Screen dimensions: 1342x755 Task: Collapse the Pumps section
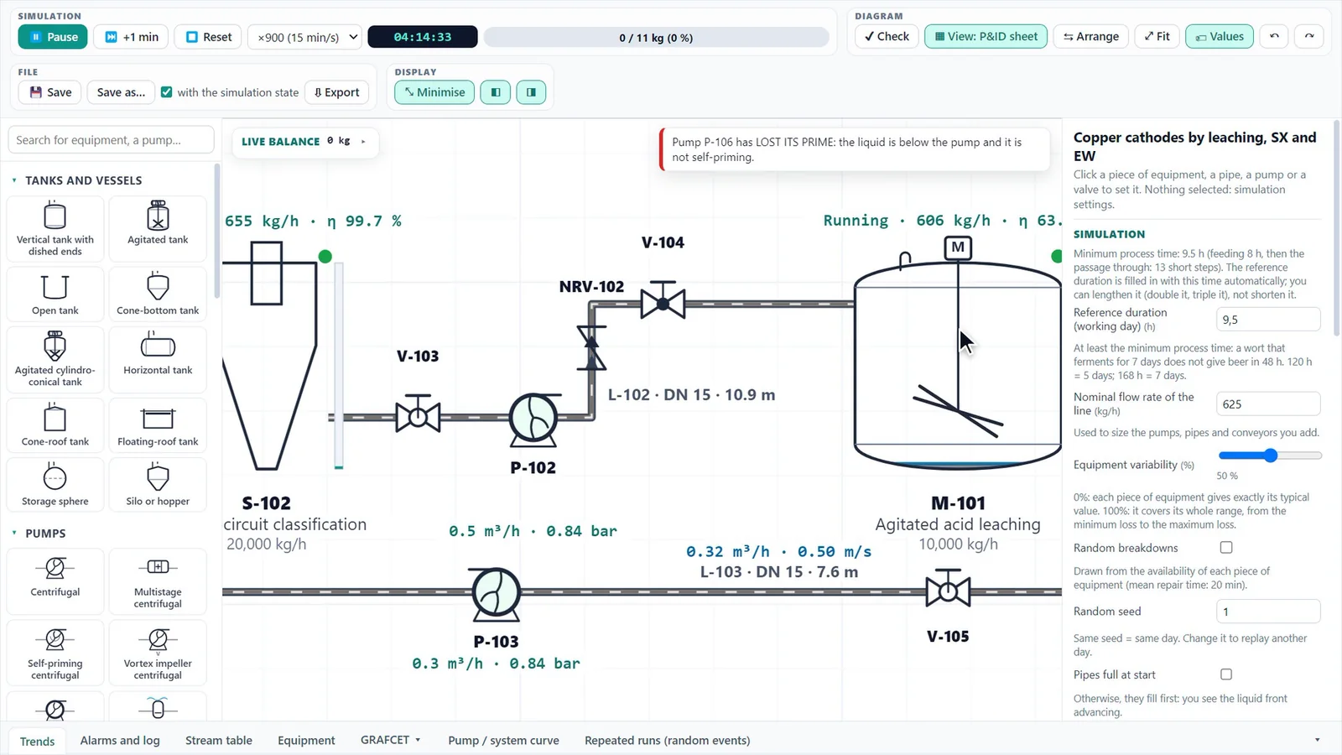tap(14, 533)
